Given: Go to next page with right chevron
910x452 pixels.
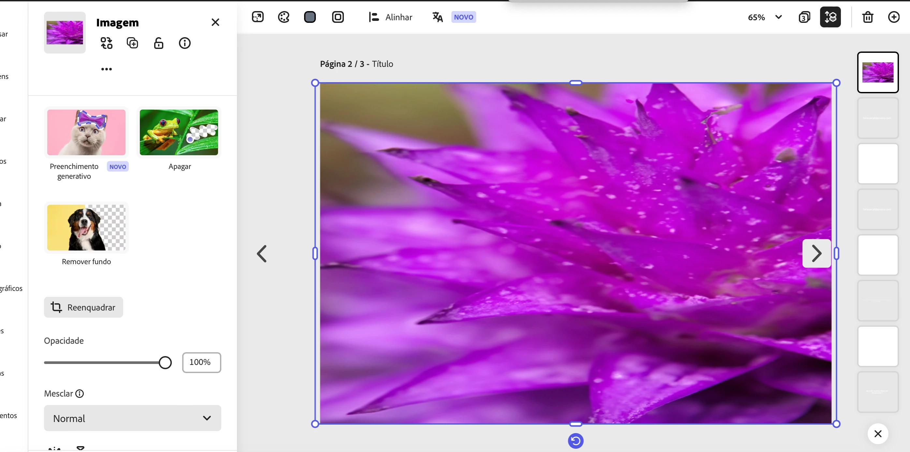Looking at the screenshot, I should click(x=816, y=253).
